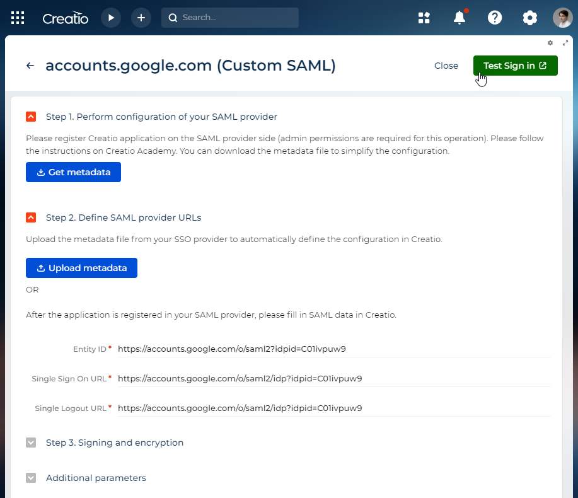Open the Marketplace apps icon
Viewport: 578px width, 498px height.
(424, 18)
